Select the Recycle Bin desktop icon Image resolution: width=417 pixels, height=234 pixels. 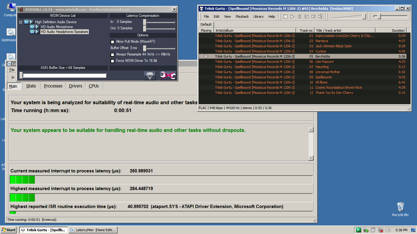(x=400, y=209)
